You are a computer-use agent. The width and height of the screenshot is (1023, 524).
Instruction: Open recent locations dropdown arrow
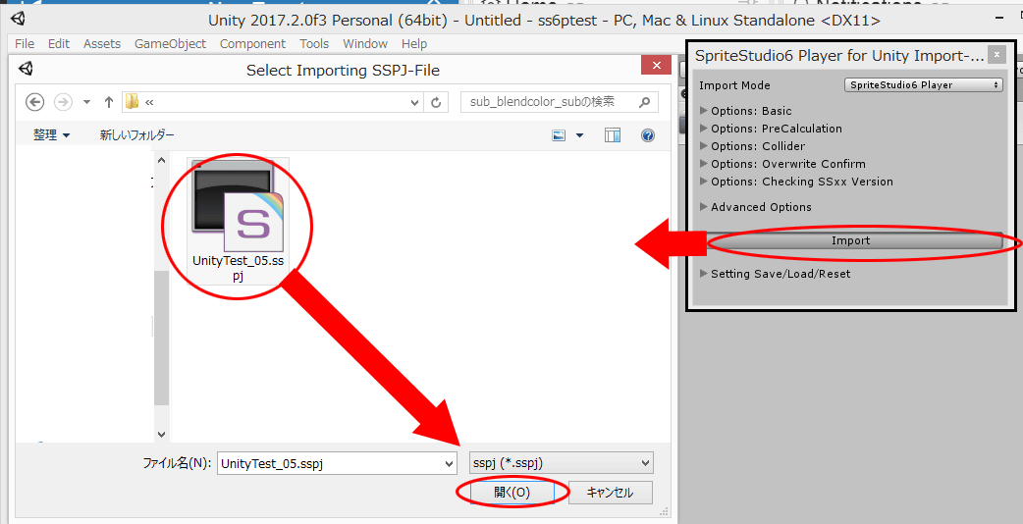coord(86,102)
